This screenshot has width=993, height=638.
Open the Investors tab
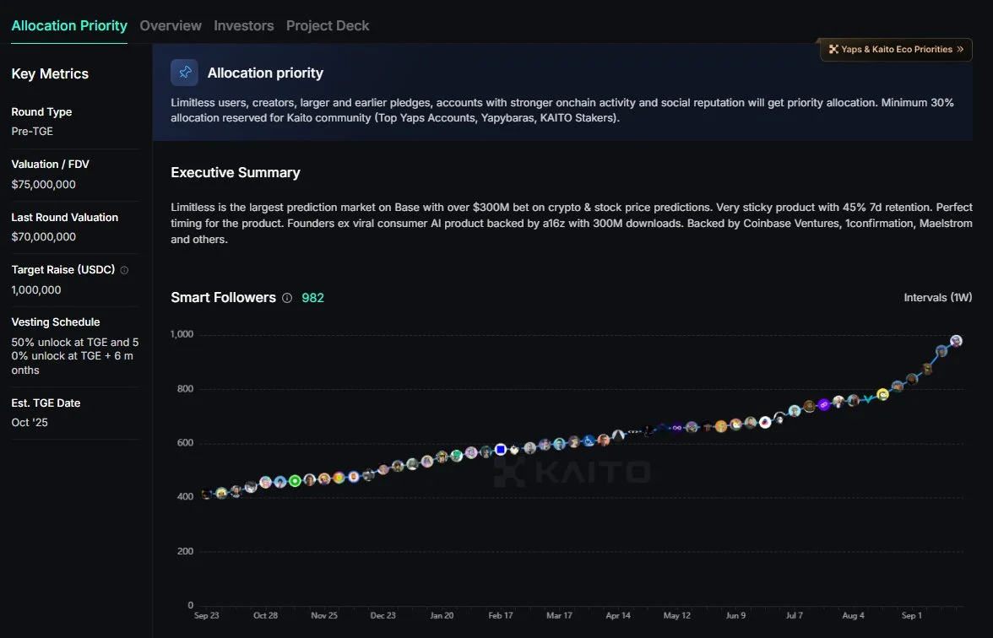pyautogui.click(x=244, y=25)
